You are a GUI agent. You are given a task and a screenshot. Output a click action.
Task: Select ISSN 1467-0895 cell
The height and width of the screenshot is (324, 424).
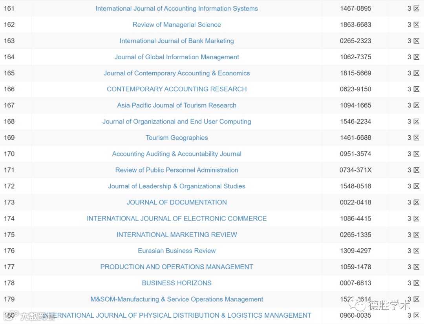pos(356,8)
